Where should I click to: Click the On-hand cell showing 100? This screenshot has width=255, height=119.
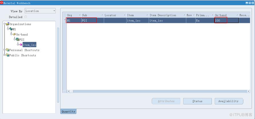click(226, 21)
